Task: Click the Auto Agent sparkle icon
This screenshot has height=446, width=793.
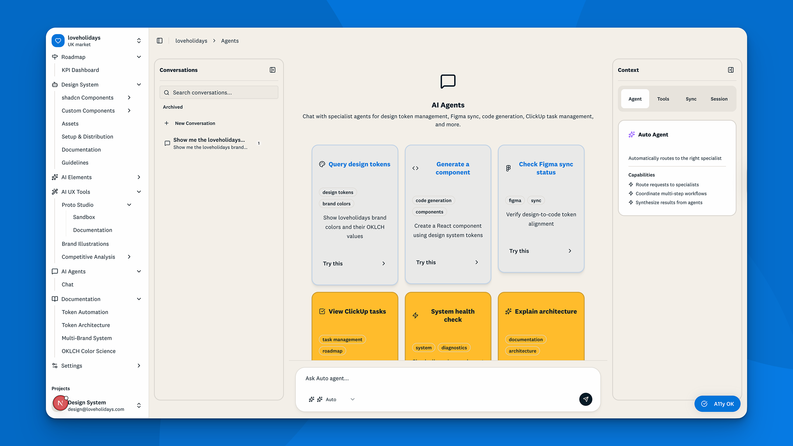Action: 631,134
